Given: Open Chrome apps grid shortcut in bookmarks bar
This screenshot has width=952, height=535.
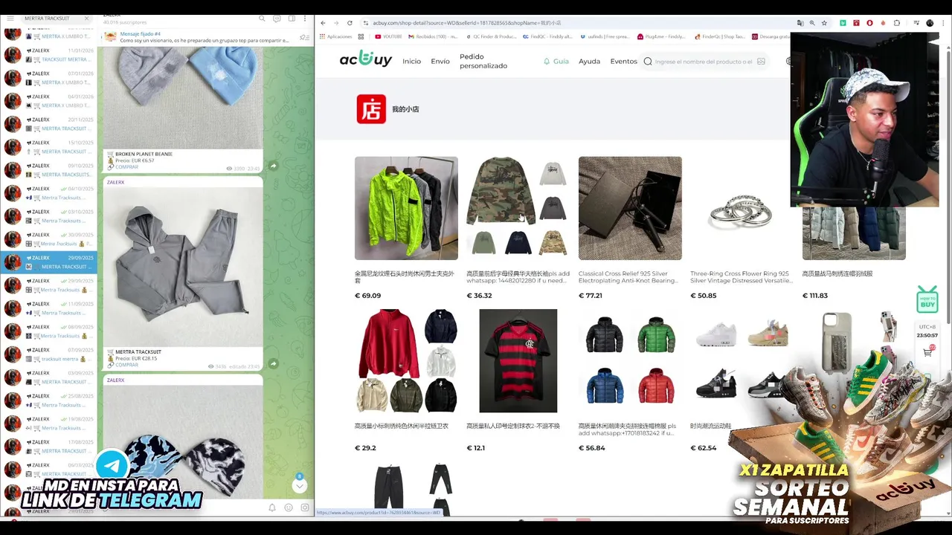Looking at the screenshot, I should click(x=361, y=36).
